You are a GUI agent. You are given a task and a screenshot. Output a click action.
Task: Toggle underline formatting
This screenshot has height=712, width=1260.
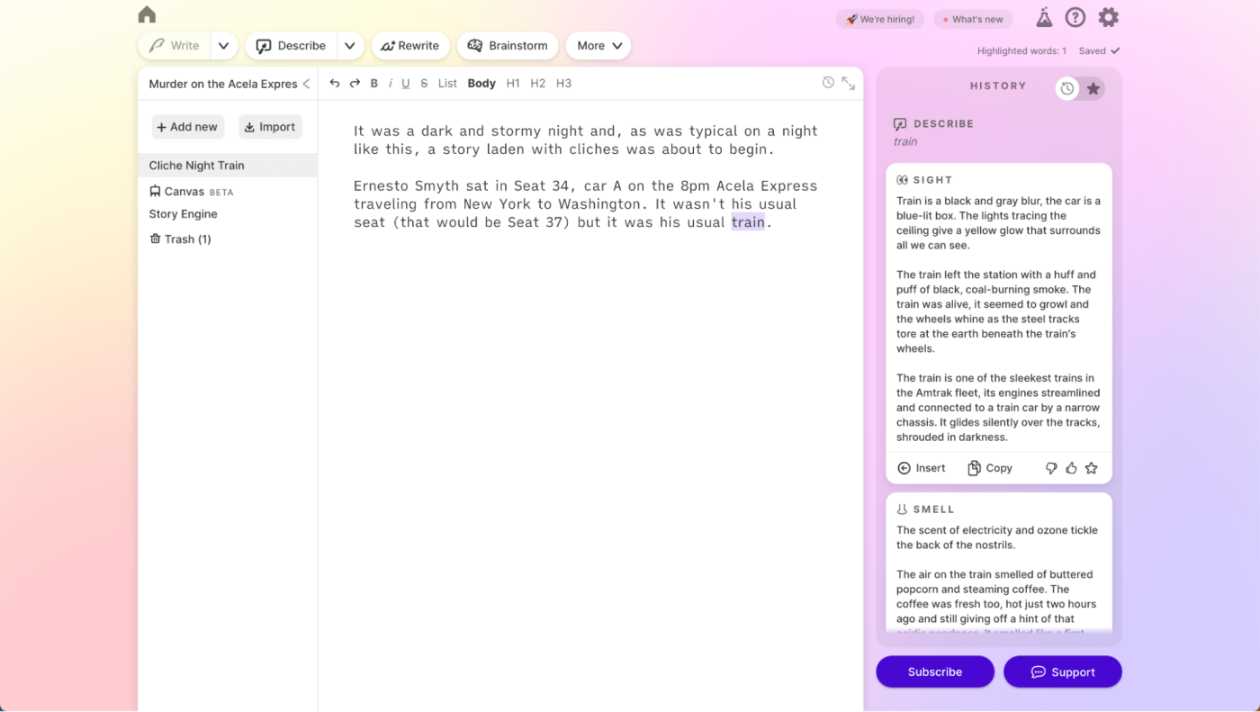[406, 83]
